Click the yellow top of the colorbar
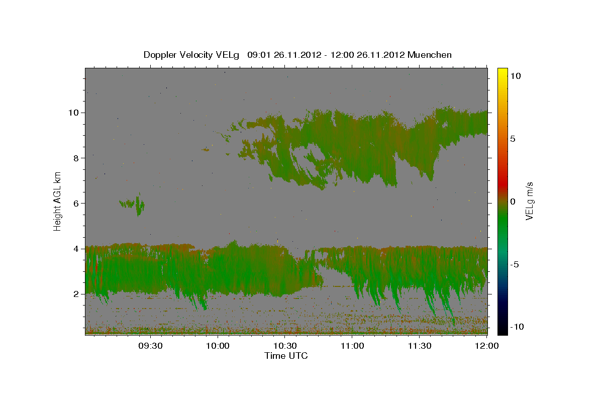 tap(502, 71)
